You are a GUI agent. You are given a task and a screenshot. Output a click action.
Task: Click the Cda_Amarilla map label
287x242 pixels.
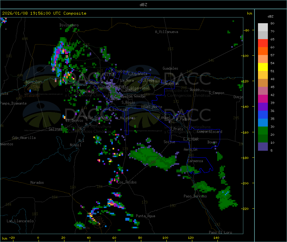24,138
